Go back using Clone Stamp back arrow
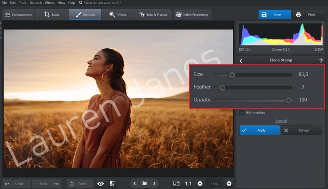The height and width of the screenshot is (189, 328). (x=241, y=61)
